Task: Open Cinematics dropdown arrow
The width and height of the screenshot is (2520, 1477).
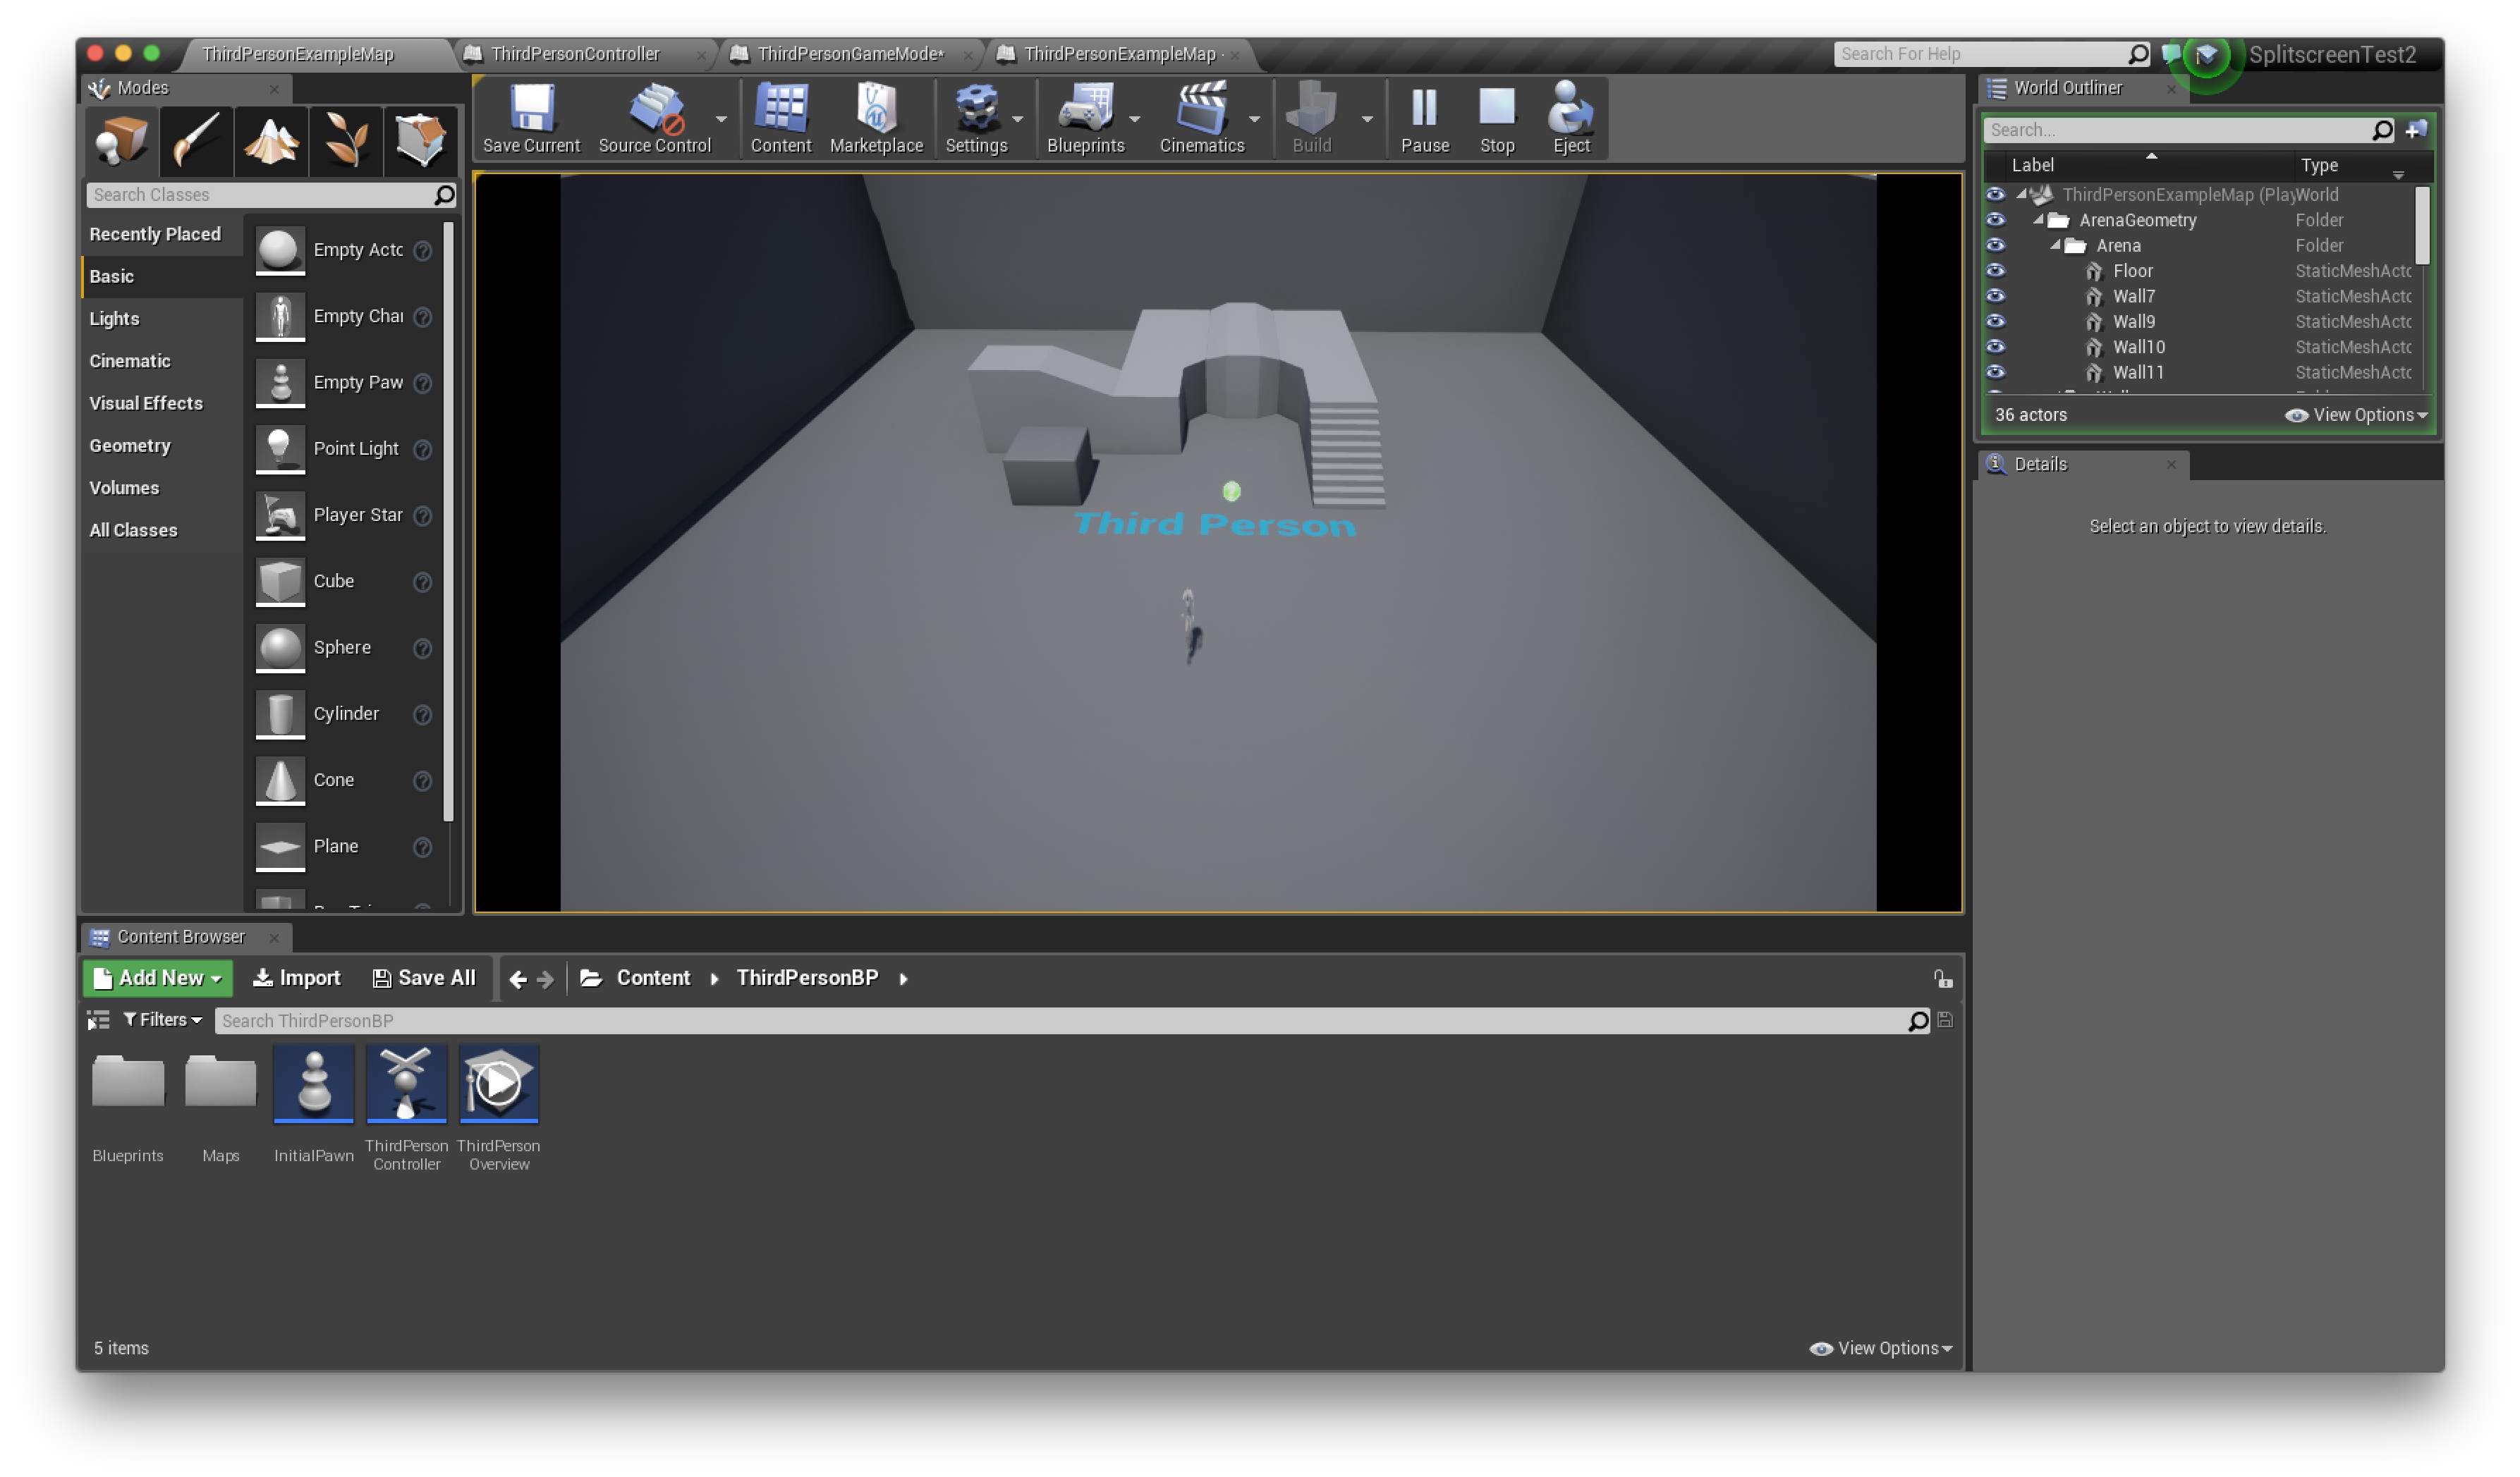Action: [x=1255, y=119]
